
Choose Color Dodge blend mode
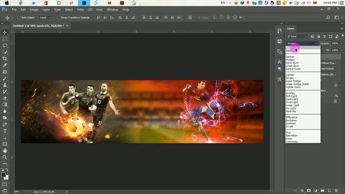click(293, 81)
